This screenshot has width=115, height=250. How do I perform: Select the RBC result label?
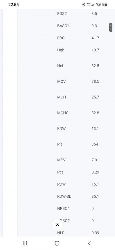[x=61, y=38]
